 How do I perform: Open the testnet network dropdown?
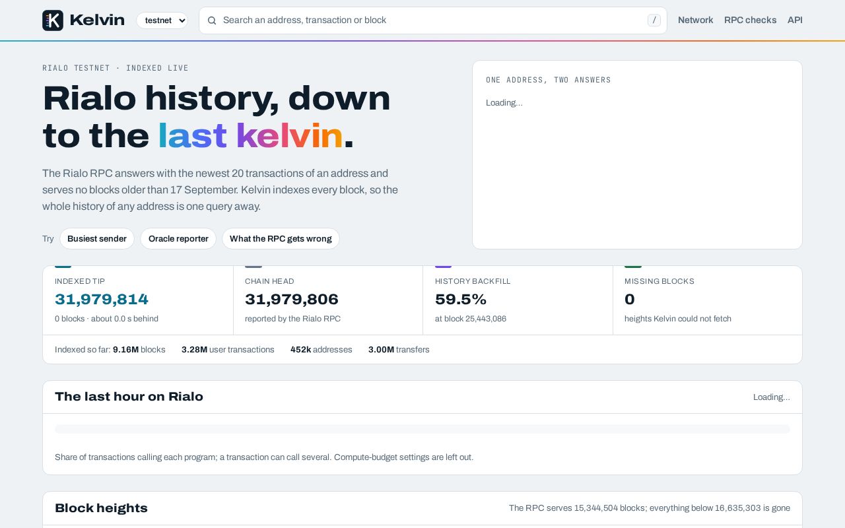[162, 20]
